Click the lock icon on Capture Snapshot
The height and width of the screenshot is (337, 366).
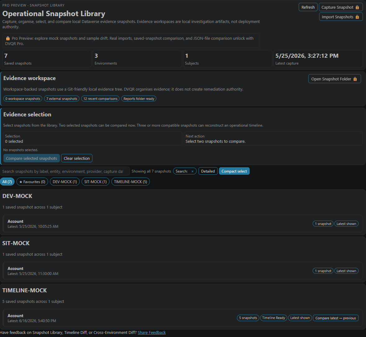tap(357, 7)
